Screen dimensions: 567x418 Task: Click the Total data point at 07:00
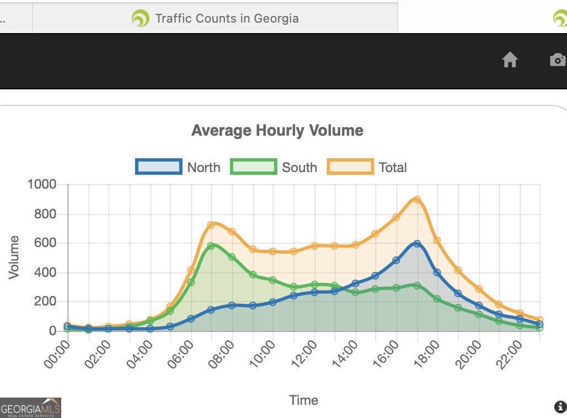211,225
